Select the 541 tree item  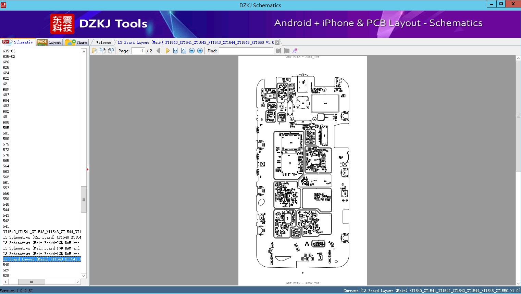pyautogui.click(x=6, y=226)
